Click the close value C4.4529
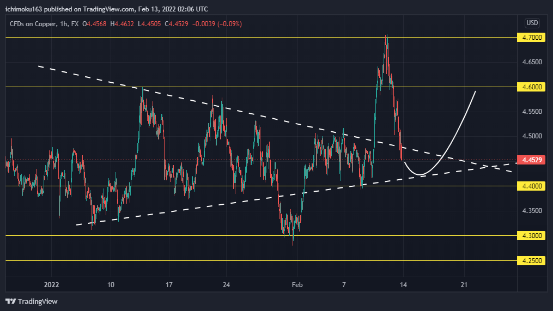Screen dimensions: 553x311 [177, 24]
